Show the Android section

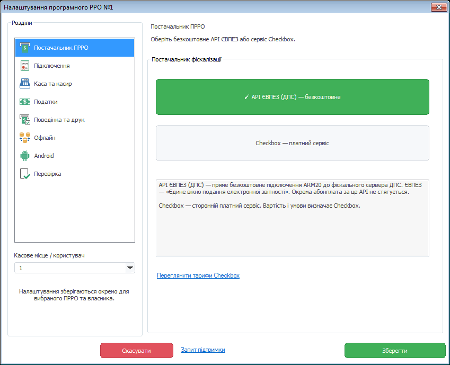click(75, 156)
